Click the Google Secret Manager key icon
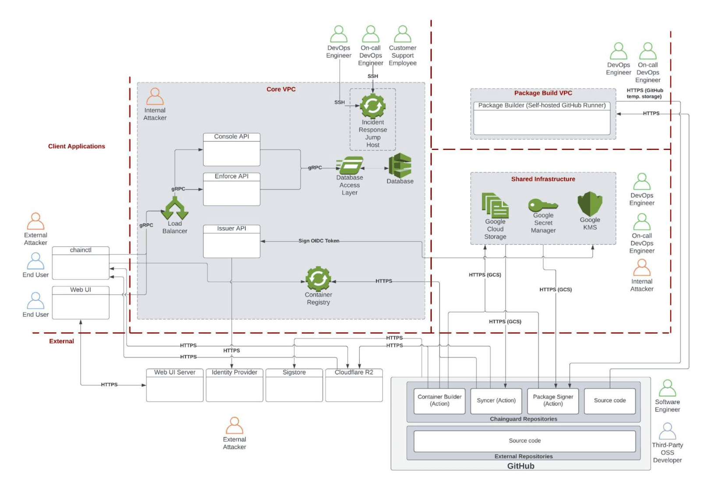The image size is (701, 492). (543, 205)
